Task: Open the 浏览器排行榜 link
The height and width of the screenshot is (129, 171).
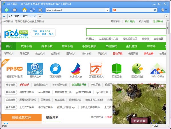Action: tap(79, 85)
